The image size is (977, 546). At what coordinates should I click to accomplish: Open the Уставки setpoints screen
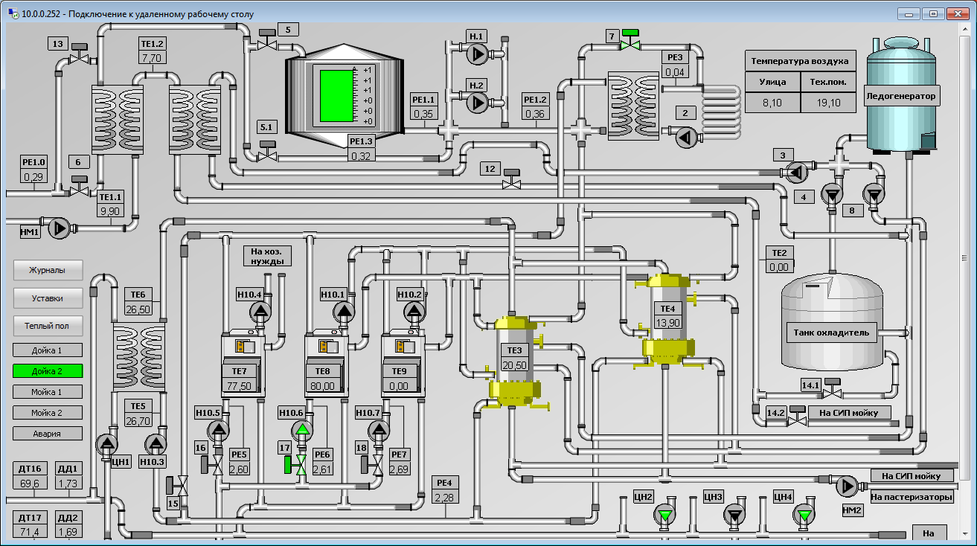click(x=48, y=298)
